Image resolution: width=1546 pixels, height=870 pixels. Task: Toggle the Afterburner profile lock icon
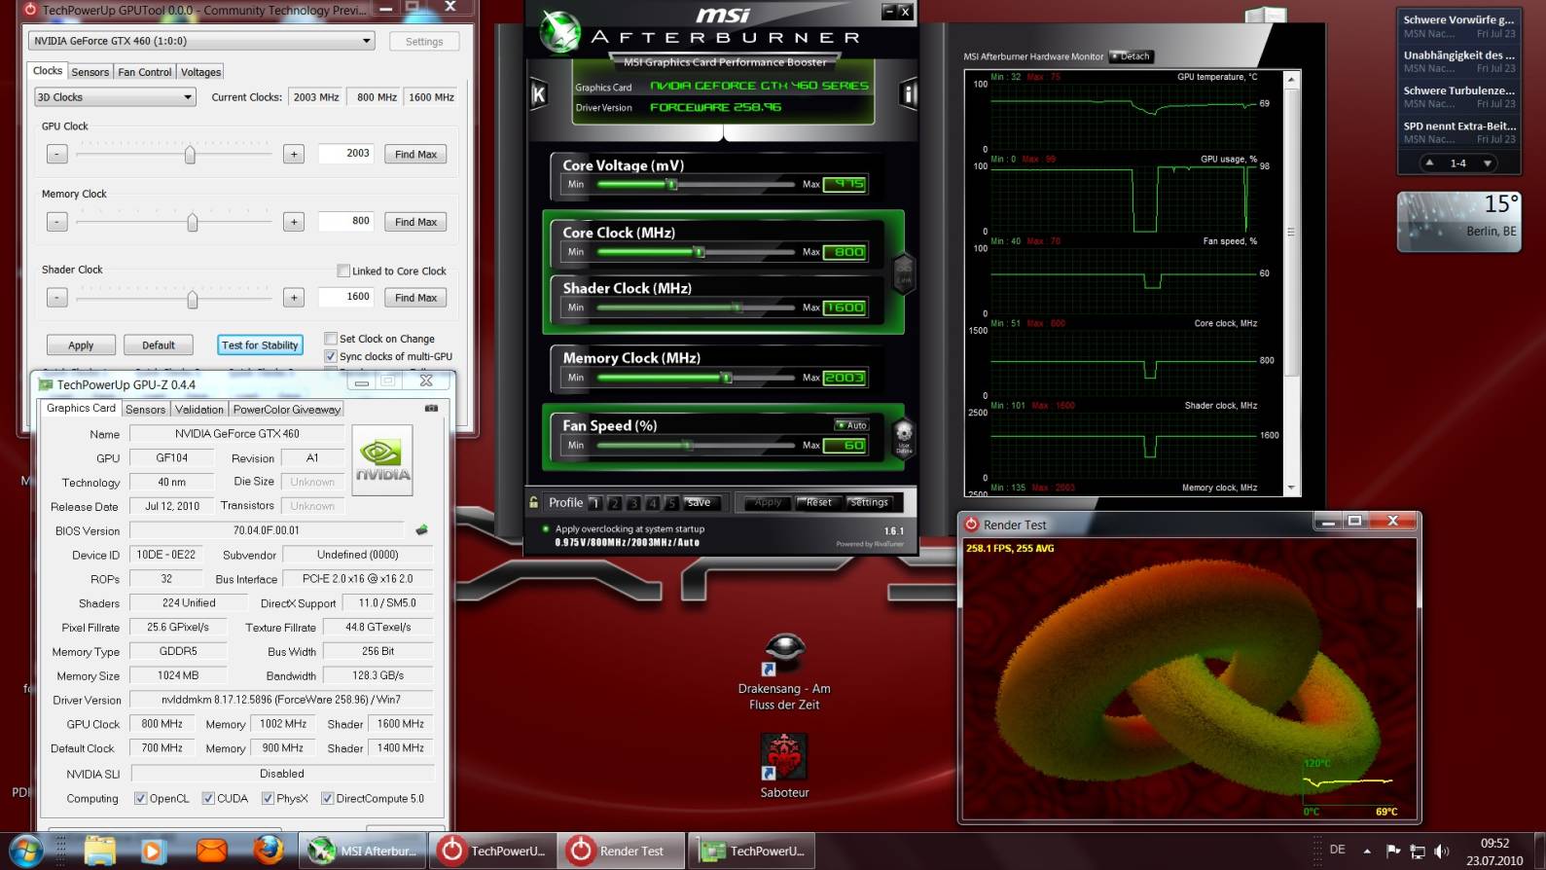click(x=533, y=503)
